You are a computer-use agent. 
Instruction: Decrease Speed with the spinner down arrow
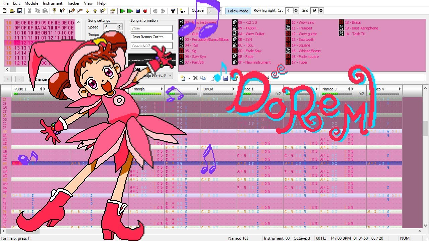[120, 29]
